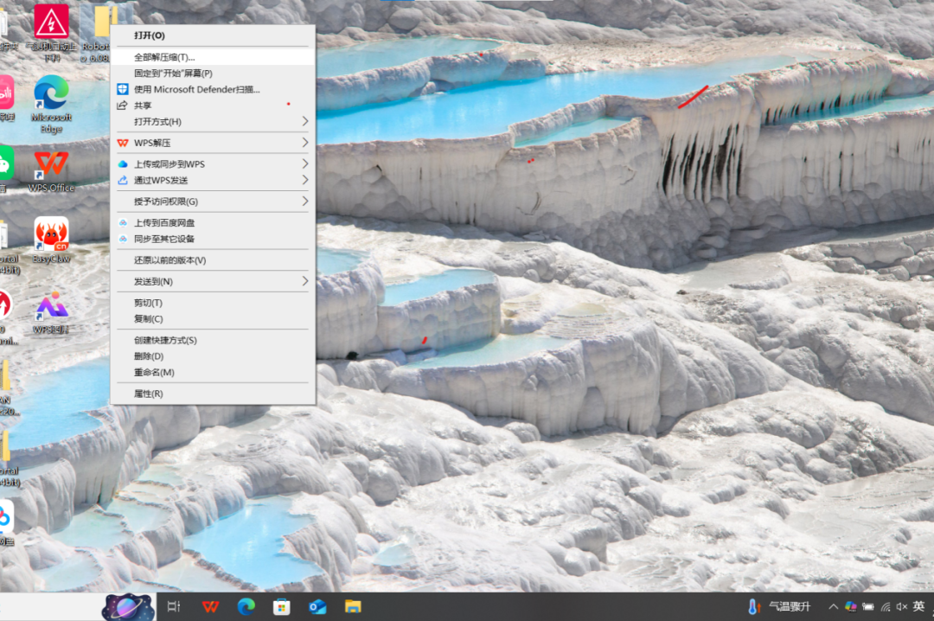
Task: Open the muted volume icon in tray
Action: (x=901, y=606)
